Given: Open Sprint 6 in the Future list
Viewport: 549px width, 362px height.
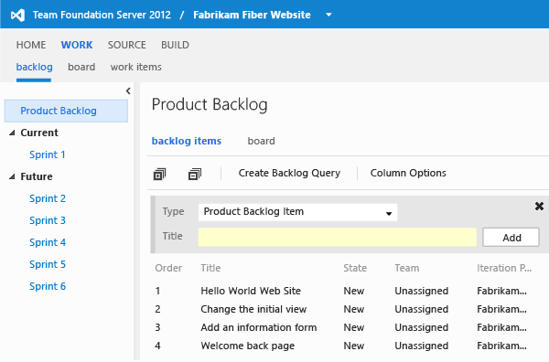Looking at the screenshot, I should 48,286.
